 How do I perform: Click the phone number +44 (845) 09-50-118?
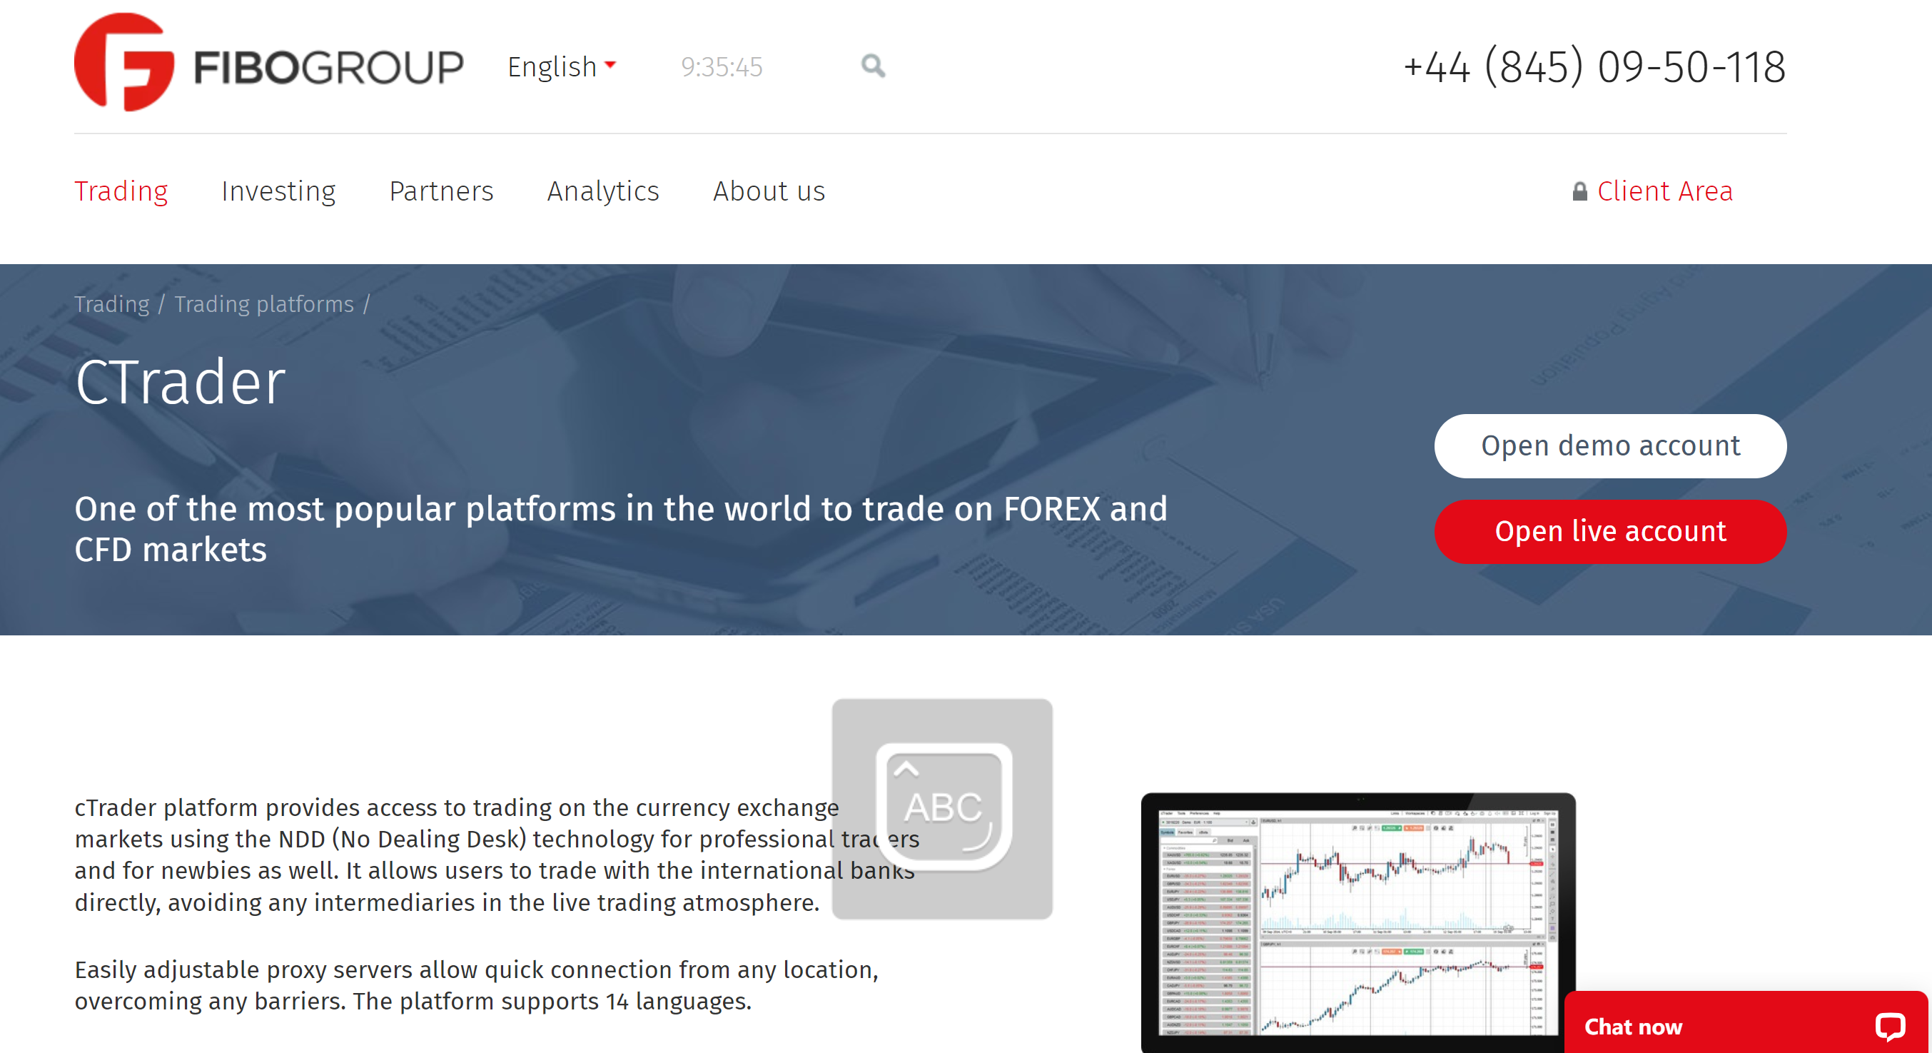1594,67
